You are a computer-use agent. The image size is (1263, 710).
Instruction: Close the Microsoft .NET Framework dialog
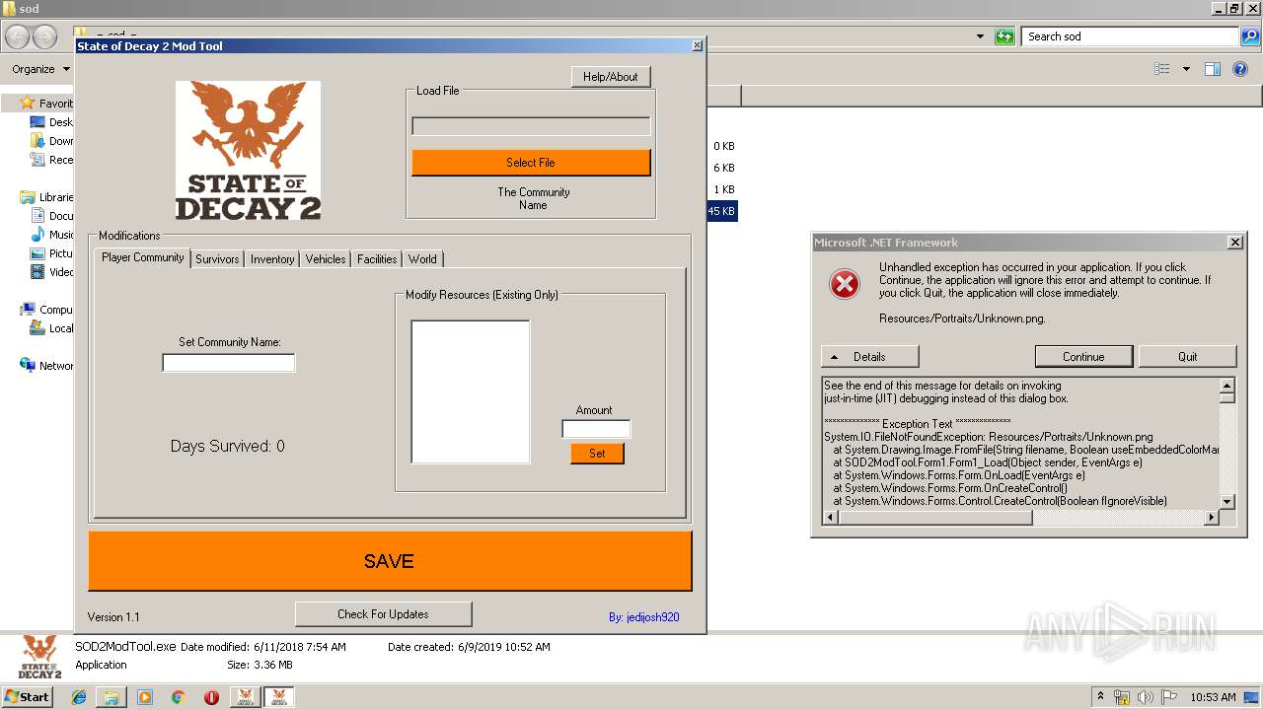pos(1234,243)
